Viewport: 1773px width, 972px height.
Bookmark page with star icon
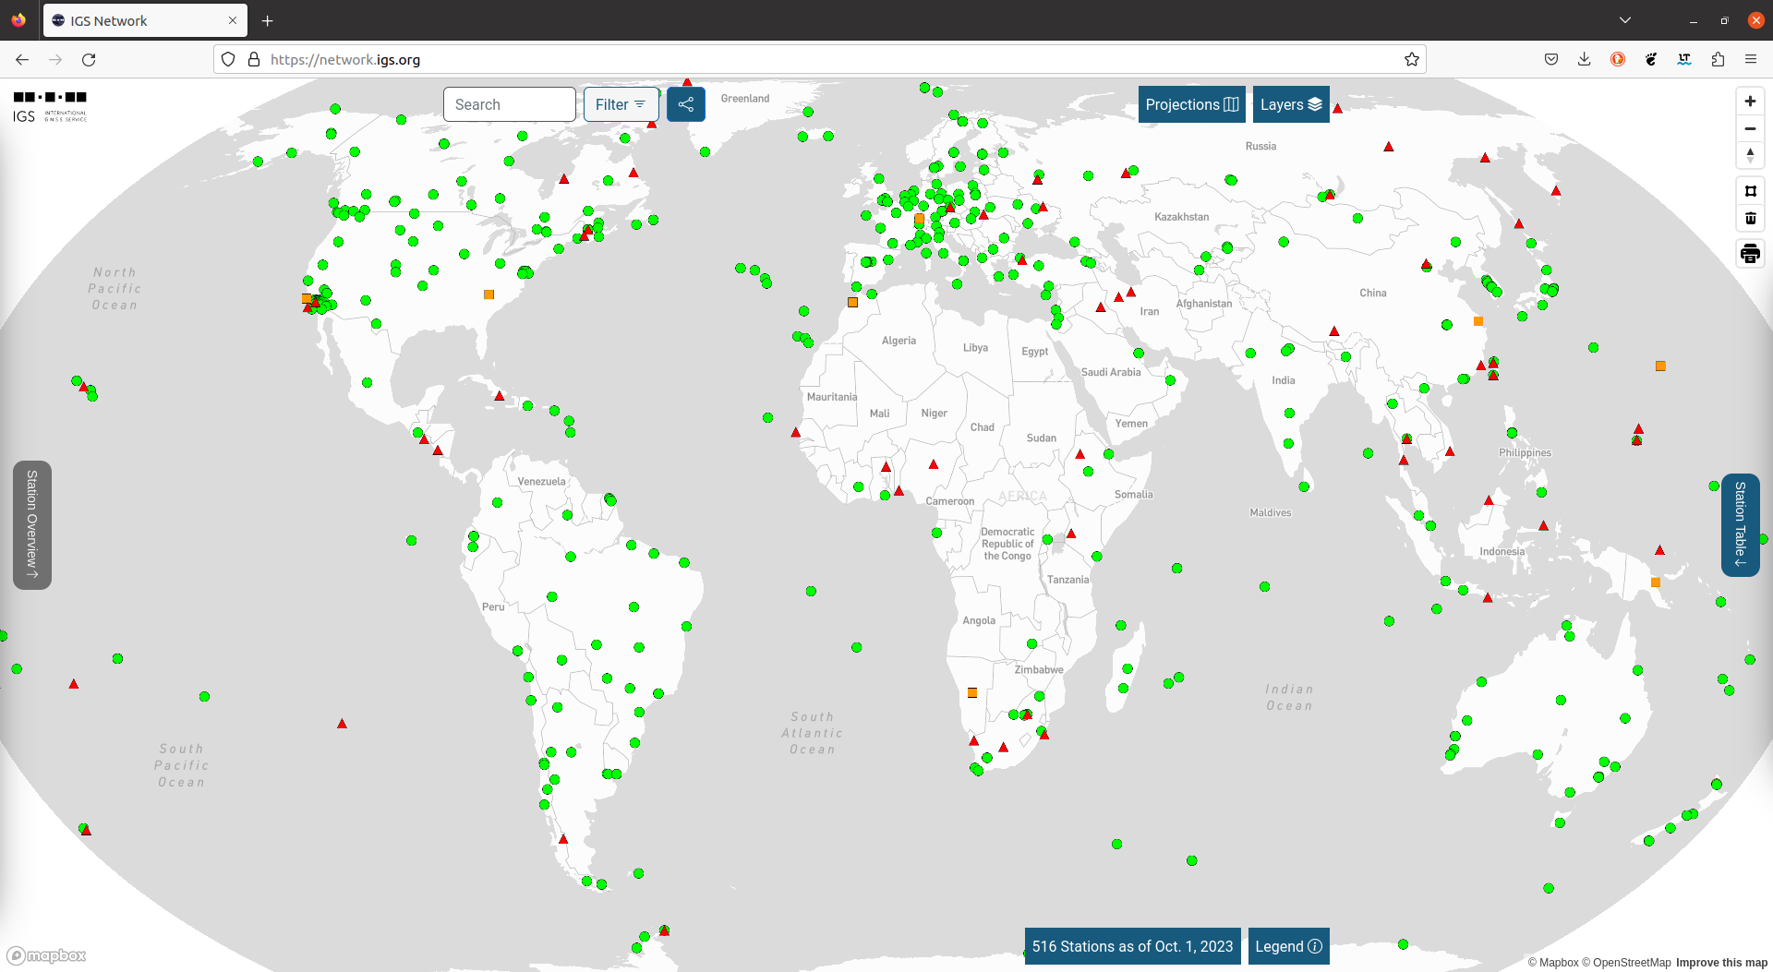[1411, 59]
